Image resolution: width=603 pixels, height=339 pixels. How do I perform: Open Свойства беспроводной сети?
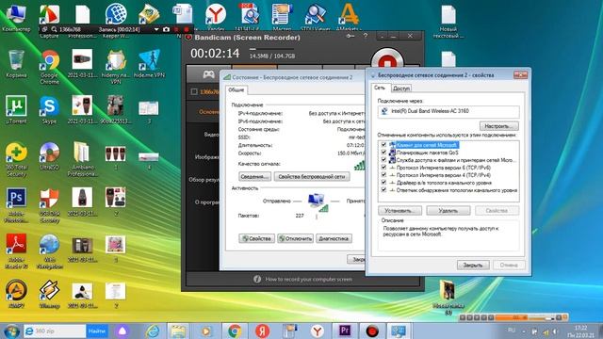pyautogui.click(x=312, y=177)
